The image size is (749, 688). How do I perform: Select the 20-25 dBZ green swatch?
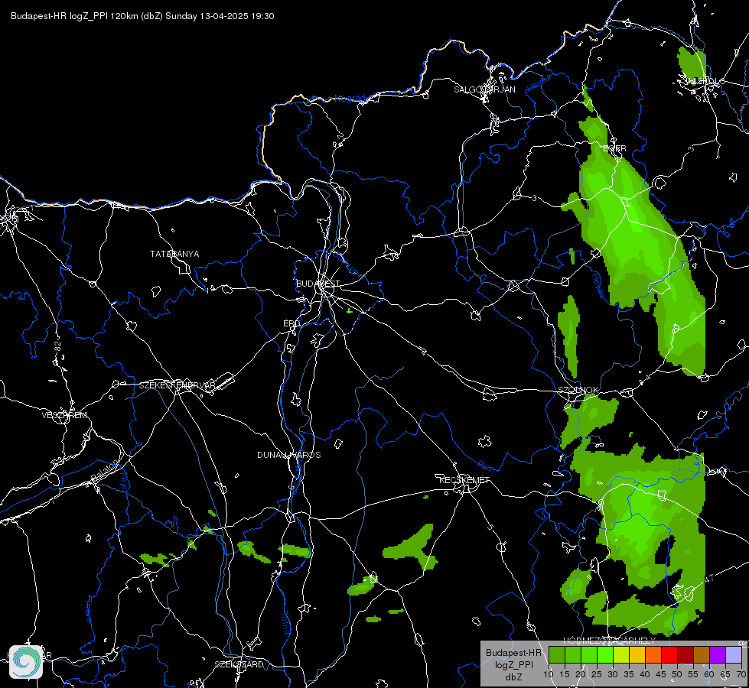[589, 654]
